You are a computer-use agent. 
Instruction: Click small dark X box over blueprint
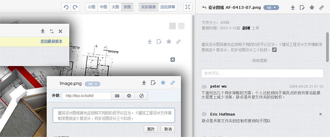click(x=172, y=60)
